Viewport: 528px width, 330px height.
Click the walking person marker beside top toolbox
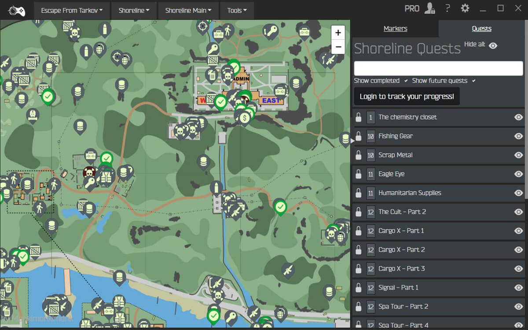[x=228, y=30]
